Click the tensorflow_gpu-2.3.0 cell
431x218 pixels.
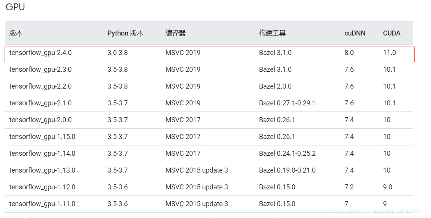tap(40, 69)
